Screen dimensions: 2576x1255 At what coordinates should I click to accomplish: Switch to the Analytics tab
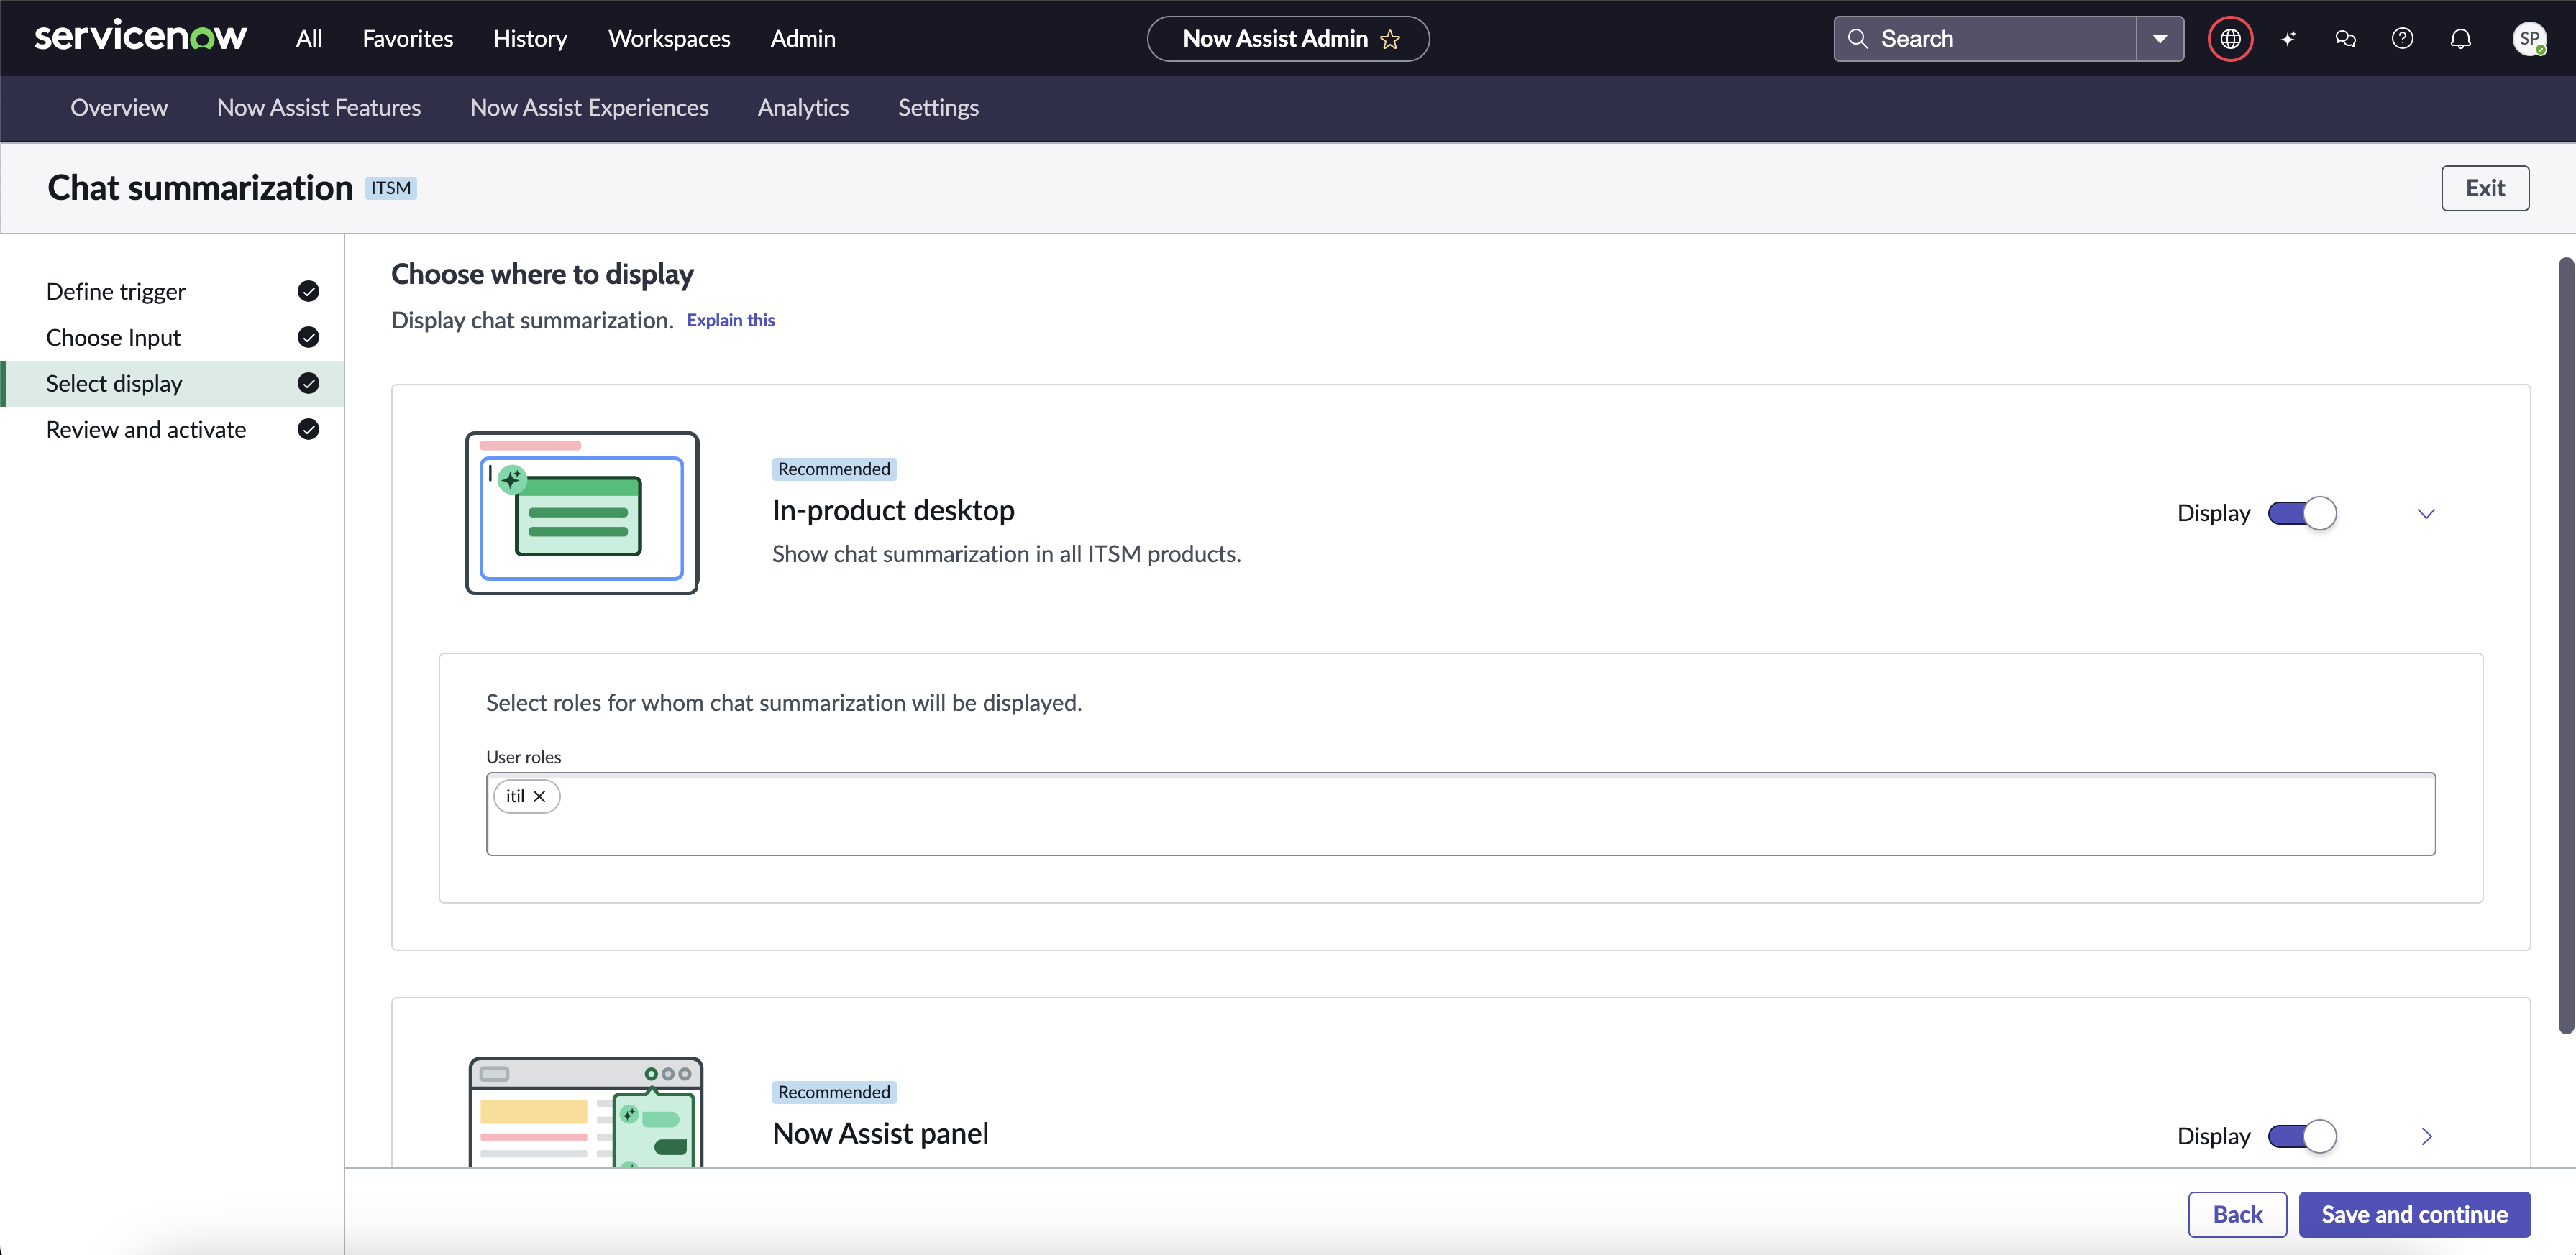[x=803, y=108]
